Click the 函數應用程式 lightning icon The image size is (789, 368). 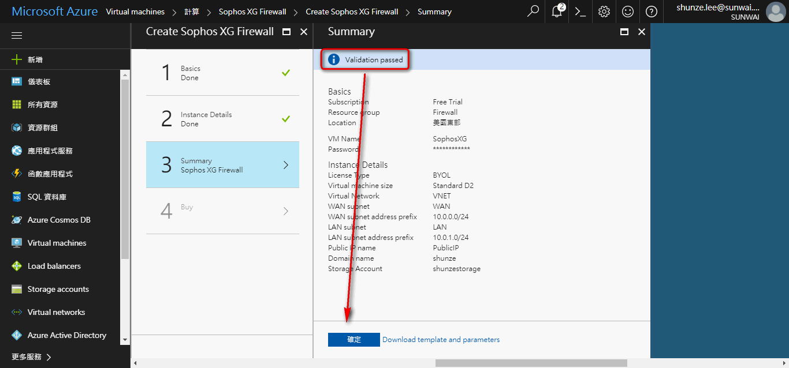(x=17, y=174)
